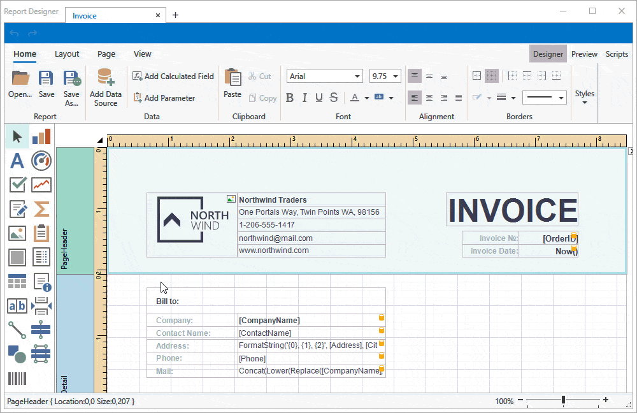Switch to the Layout ribbon tab
The height and width of the screenshot is (413, 637).
pos(67,54)
